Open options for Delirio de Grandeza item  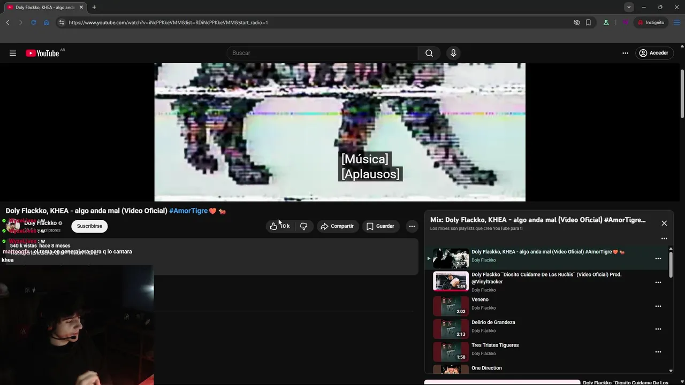pos(658,329)
